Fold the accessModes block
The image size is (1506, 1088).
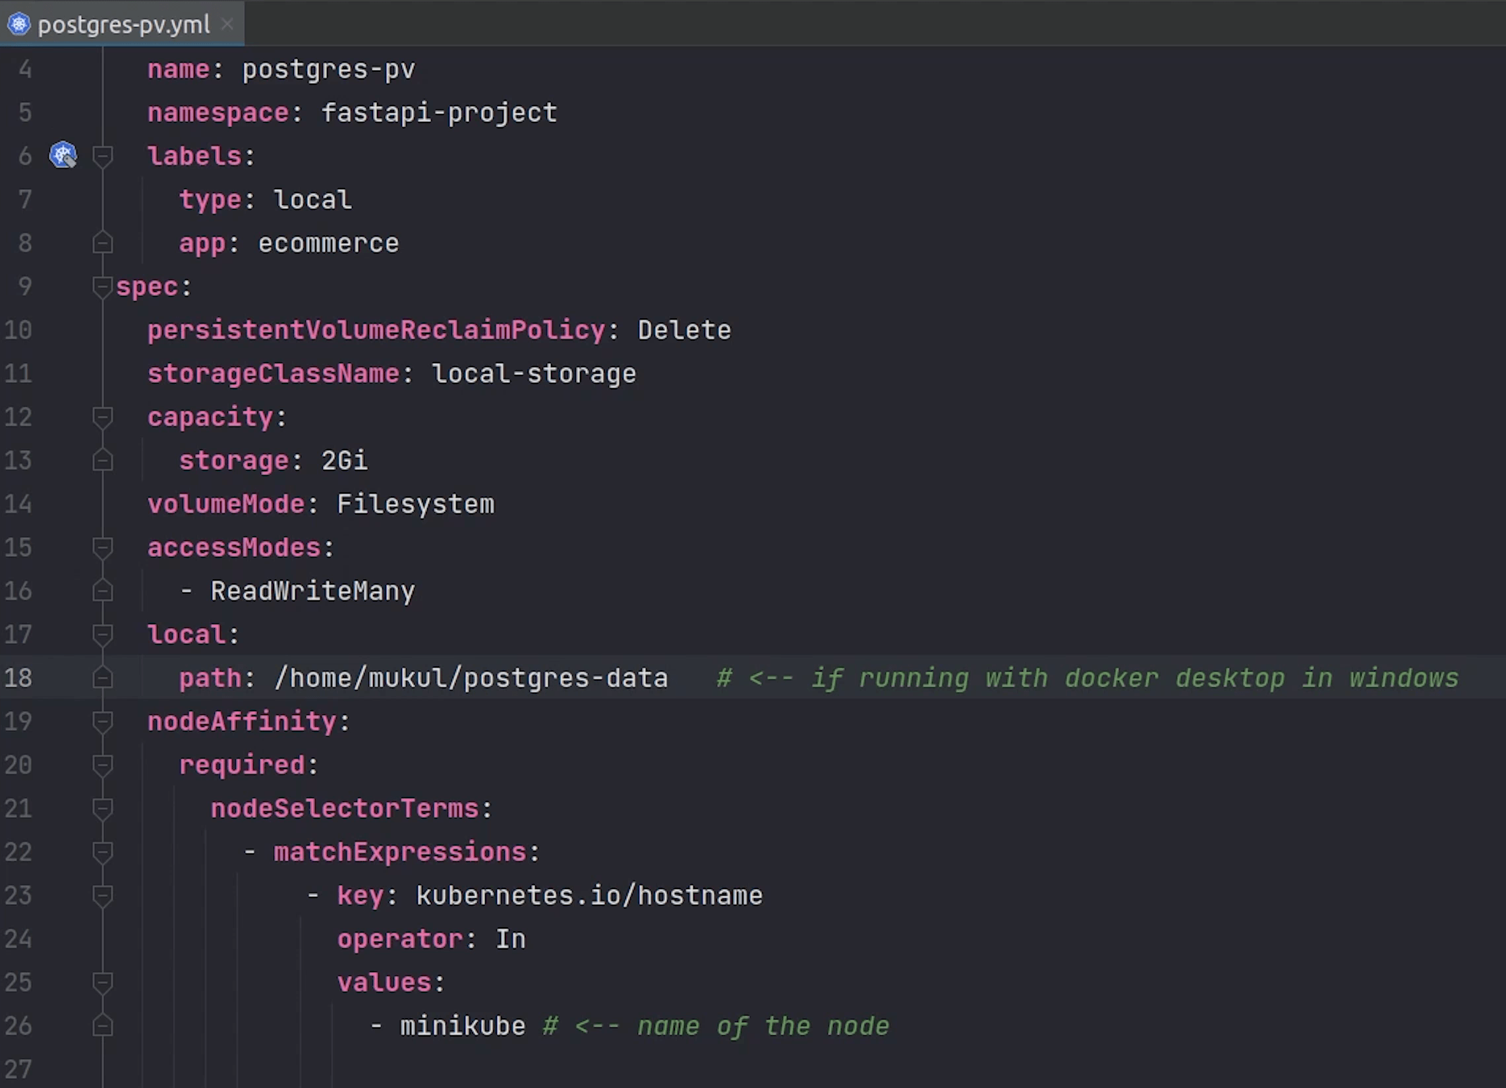(x=102, y=548)
